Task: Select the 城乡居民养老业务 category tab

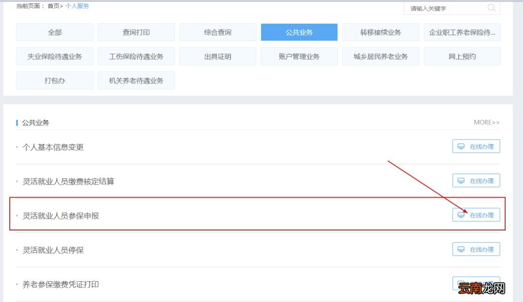Action: coord(381,56)
